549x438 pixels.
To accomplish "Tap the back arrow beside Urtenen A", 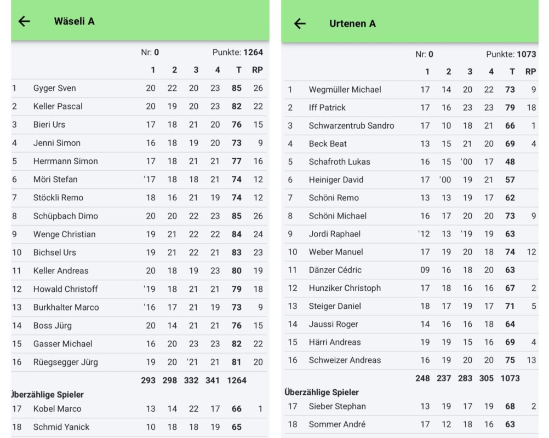I will [300, 24].
